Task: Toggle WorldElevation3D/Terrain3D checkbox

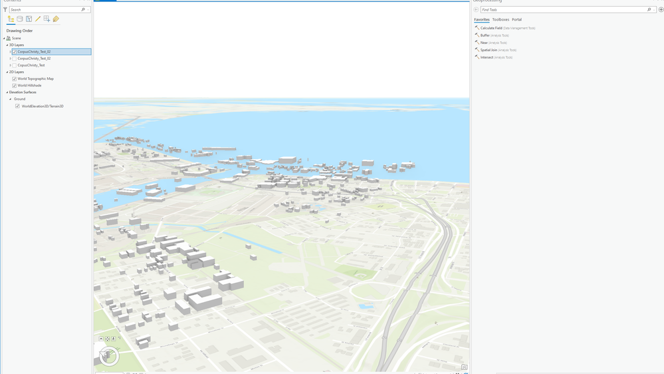Action: [x=17, y=106]
